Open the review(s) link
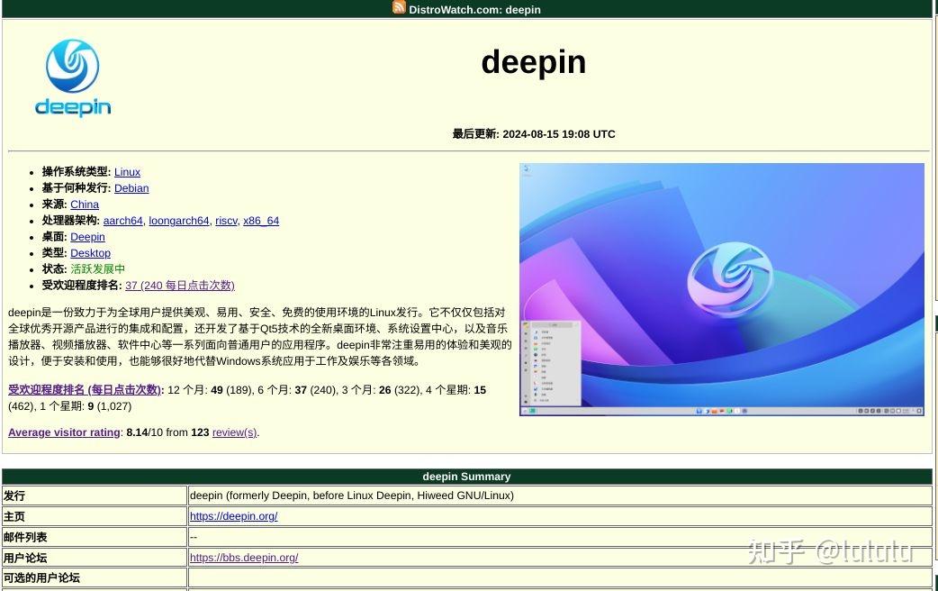Screen dimensions: 938x591 click(x=234, y=432)
